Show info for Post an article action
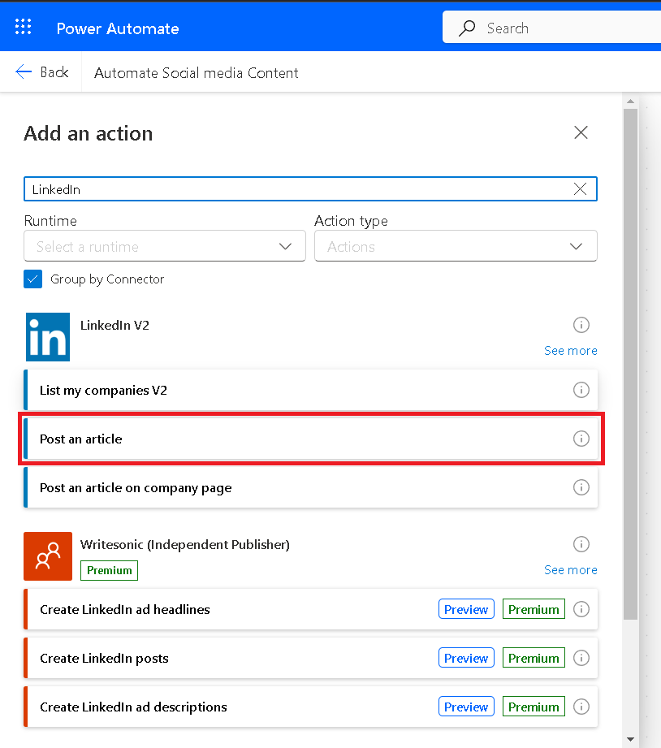The image size is (661, 748). [x=581, y=439]
